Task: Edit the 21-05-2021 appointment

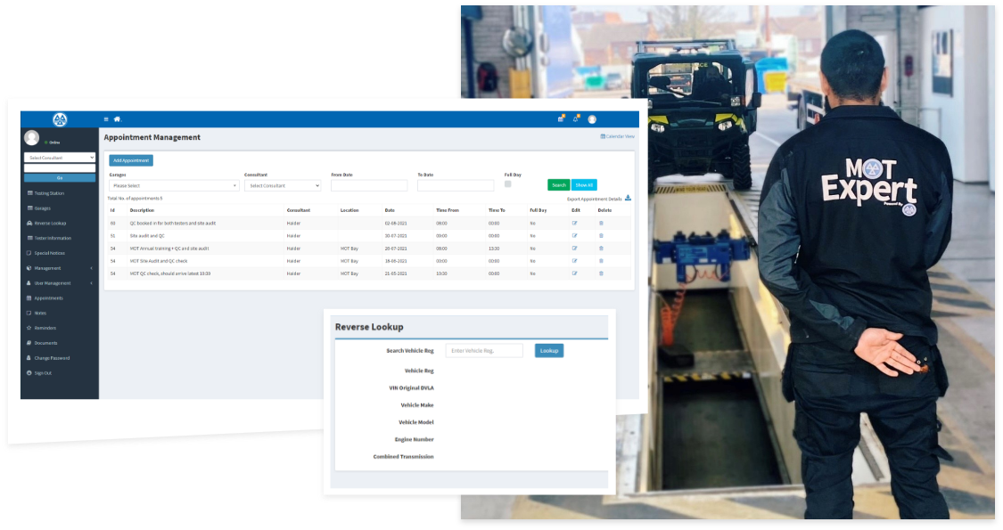Action: [574, 273]
